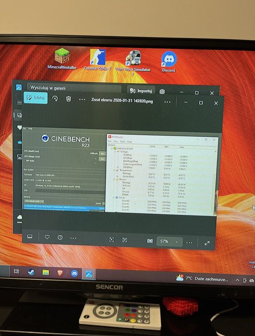Image resolution: width=255 pixels, height=336 pixels.
Task: Open the 57% zoom dropdown
Action: 169,241
